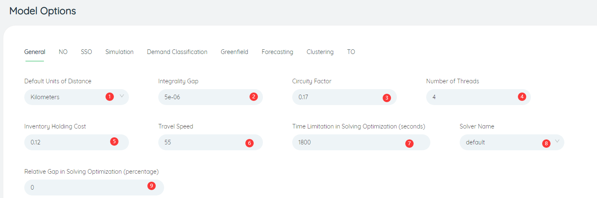Switch to the Forecasting tab
Viewport: 597px width, 198px height.
(277, 52)
